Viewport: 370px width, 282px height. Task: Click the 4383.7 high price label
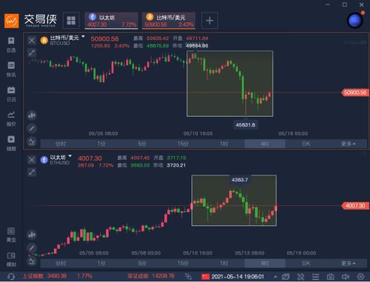(239, 180)
